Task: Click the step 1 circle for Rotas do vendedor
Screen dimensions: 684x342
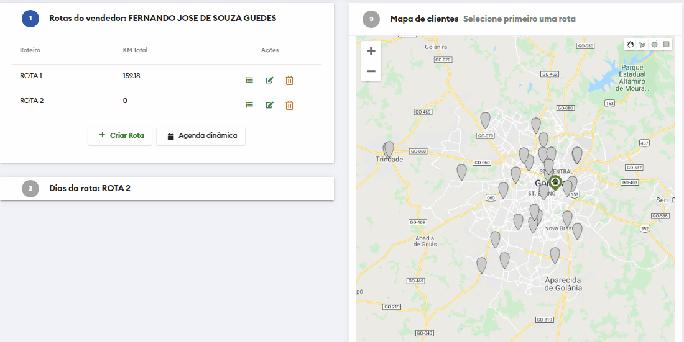Action: point(30,18)
